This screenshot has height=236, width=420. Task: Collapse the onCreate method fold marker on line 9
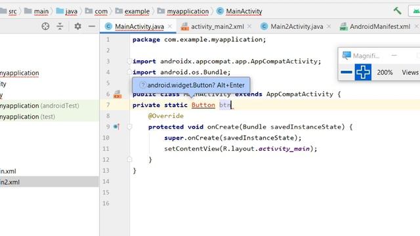[129, 127]
